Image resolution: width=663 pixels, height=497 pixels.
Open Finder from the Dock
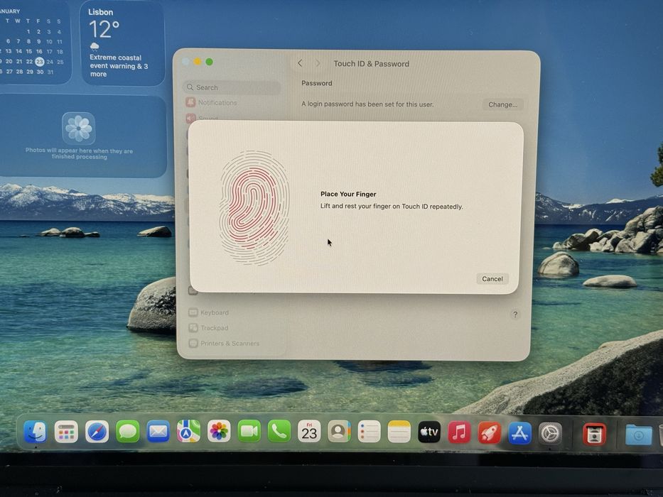point(36,432)
